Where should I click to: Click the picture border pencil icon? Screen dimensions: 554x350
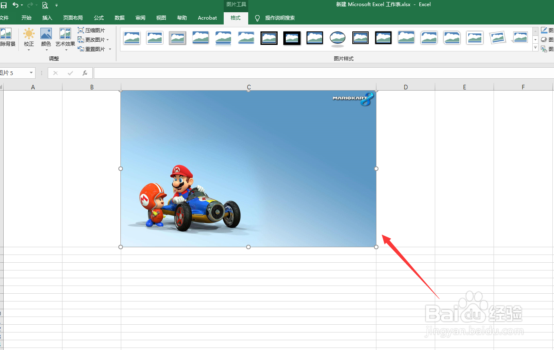click(544, 30)
